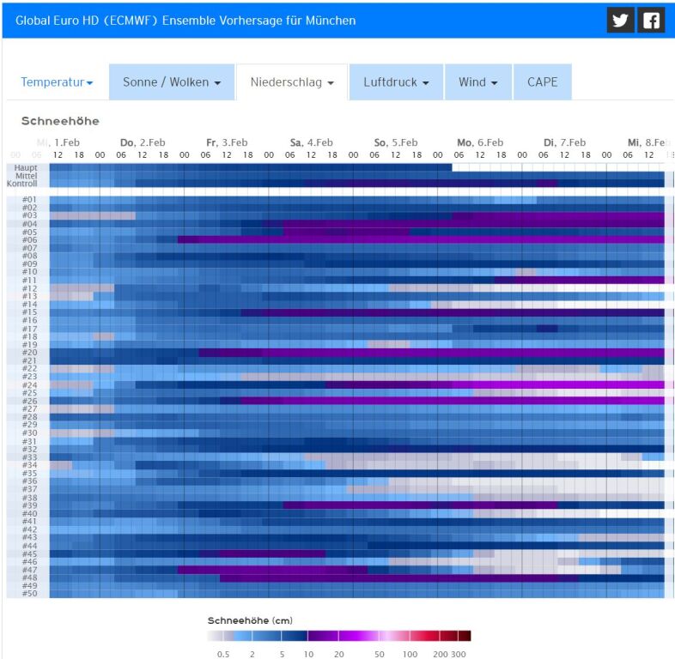
Task: Click the Mo, 6.Feb date header
Action: (x=479, y=142)
